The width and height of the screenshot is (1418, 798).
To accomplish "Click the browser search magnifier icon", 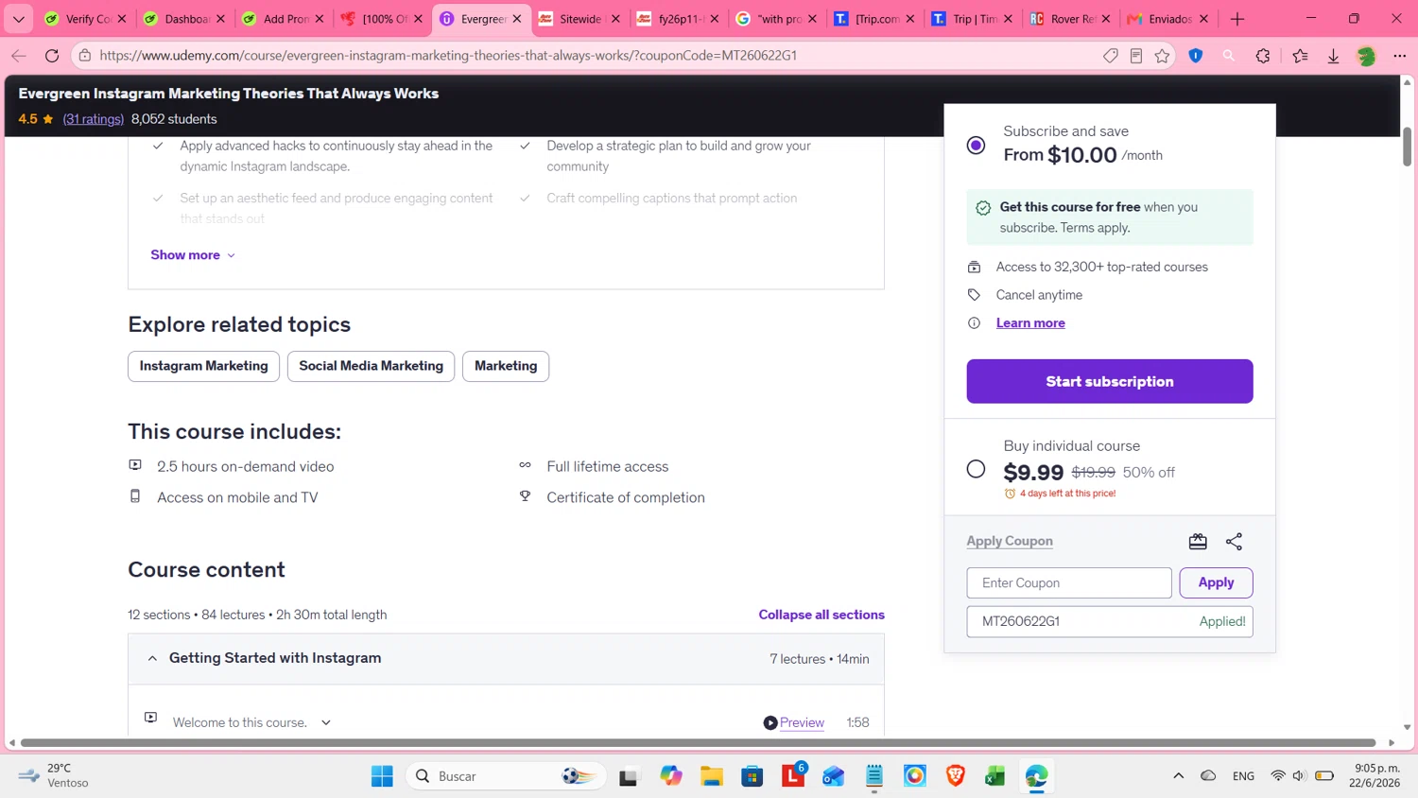I will (x=1229, y=56).
